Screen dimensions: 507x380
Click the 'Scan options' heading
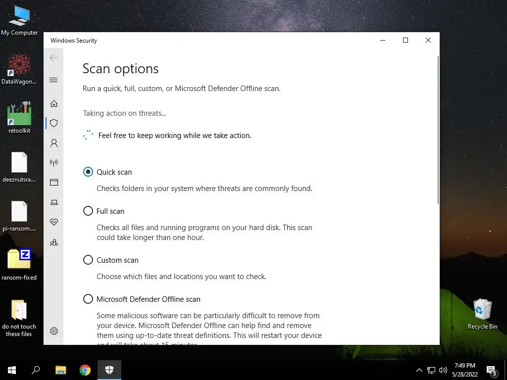(120, 68)
